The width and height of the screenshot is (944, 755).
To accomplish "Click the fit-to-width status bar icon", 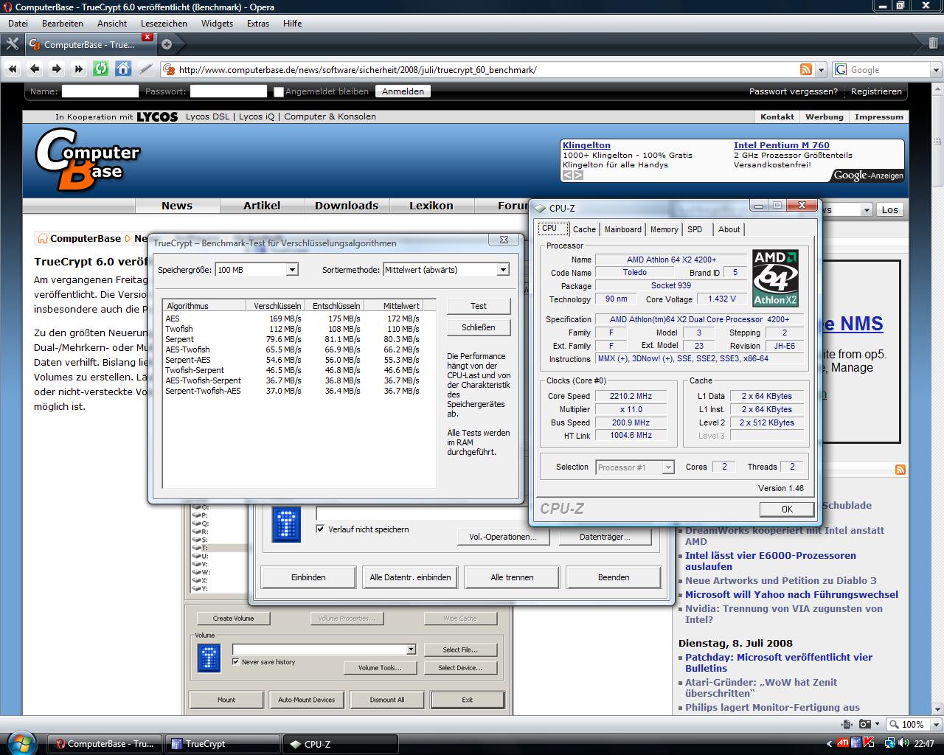I will pos(847,724).
